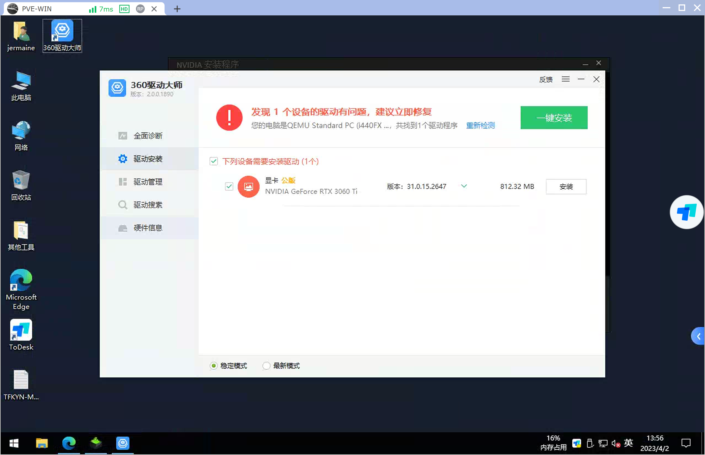This screenshot has width=705, height=455.
Task: Launch Microsoft Edge from desktop shortcut
Action: [x=21, y=290]
